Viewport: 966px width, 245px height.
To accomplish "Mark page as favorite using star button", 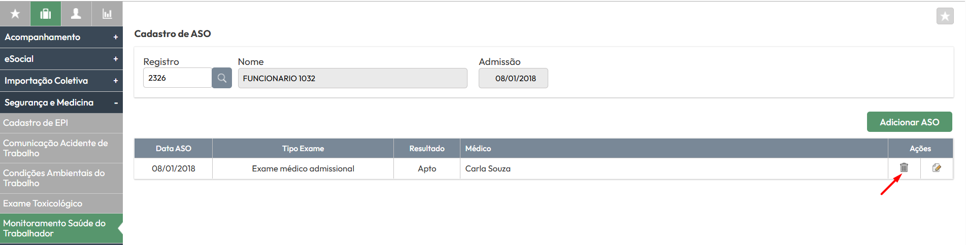I will (945, 16).
